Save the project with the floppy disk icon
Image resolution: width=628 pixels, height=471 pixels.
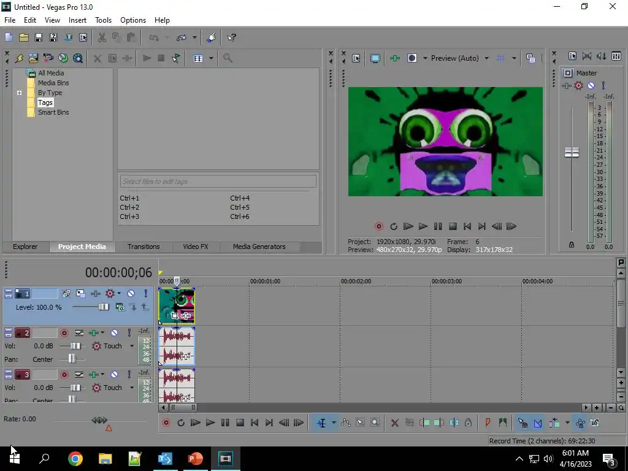(x=39, y=37)
